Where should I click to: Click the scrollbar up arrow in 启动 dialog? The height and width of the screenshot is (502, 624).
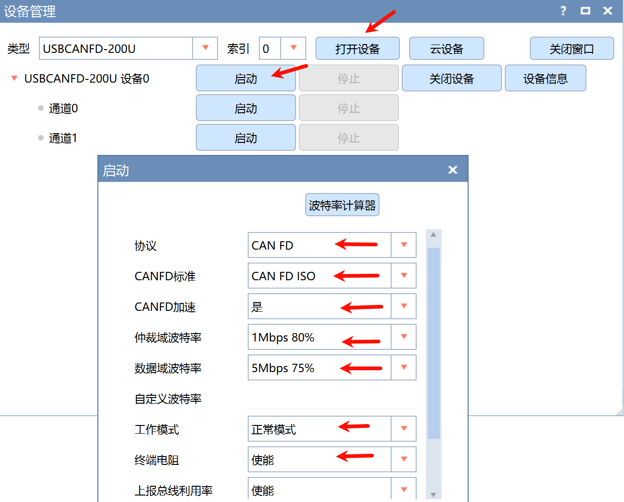coord(433,235)
